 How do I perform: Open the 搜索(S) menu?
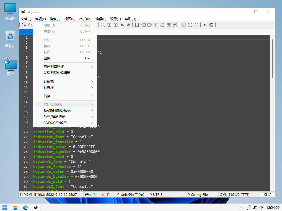pyautogui.click(x=55, y=19)
